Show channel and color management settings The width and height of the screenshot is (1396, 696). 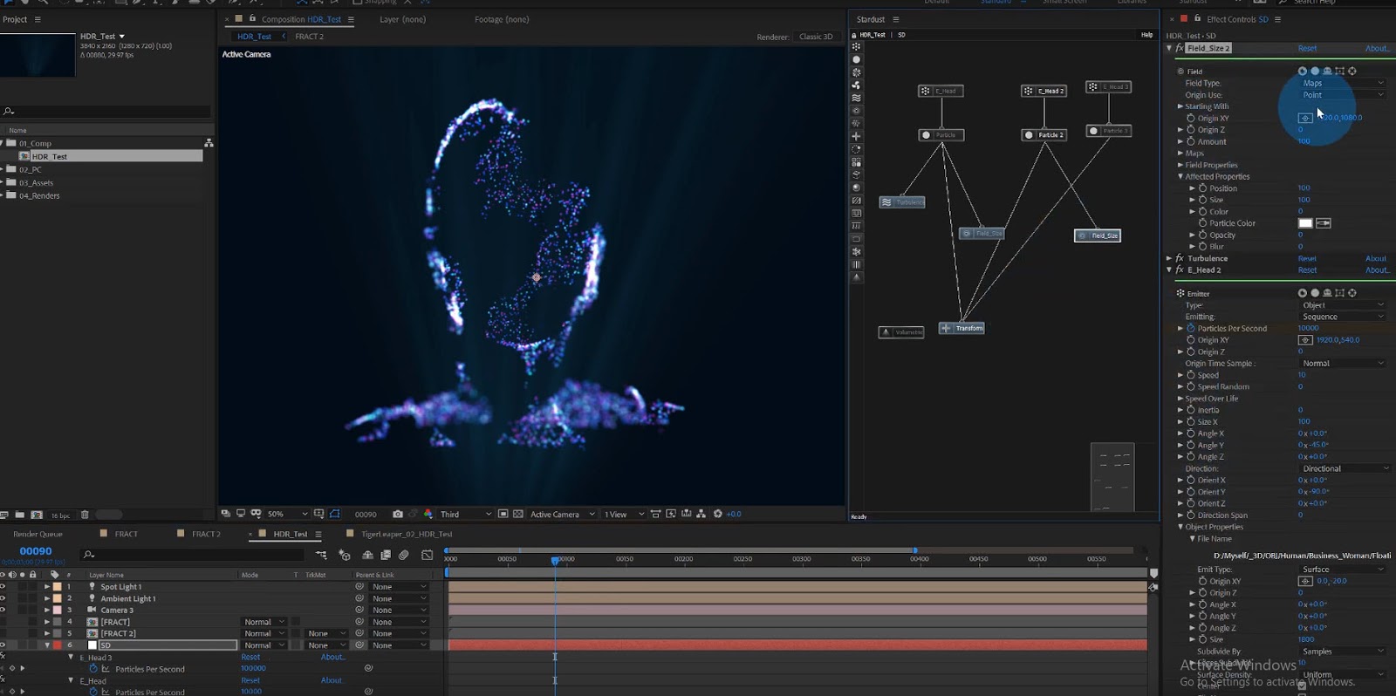pyautogui.click(x=428, y=514)
